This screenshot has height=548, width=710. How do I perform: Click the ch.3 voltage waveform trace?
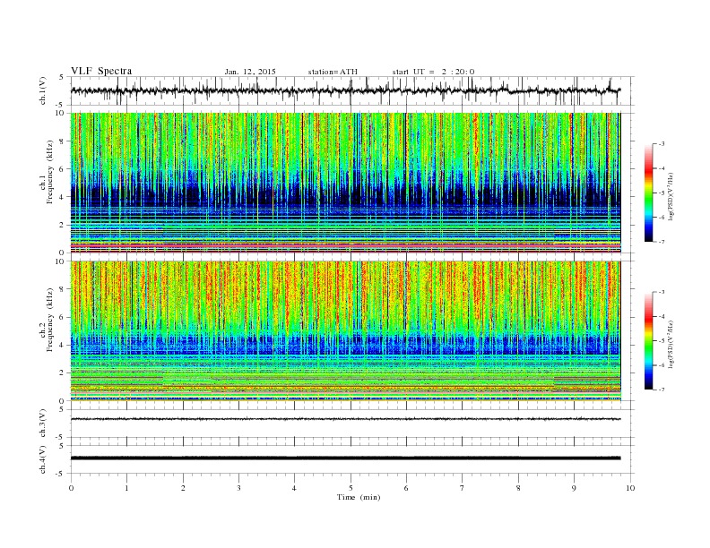click(x=345, y=419)
